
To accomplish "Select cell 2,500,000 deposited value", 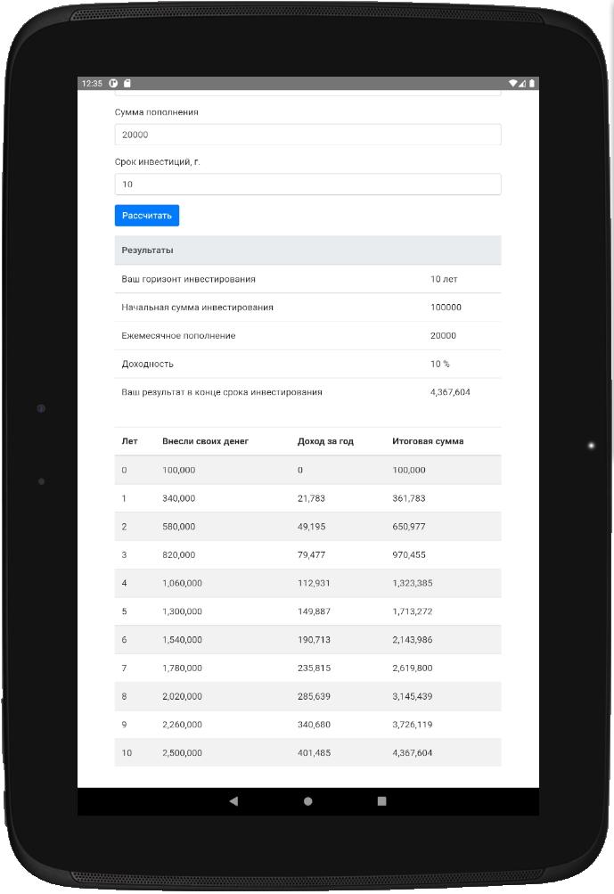I will tap(182, 753).
